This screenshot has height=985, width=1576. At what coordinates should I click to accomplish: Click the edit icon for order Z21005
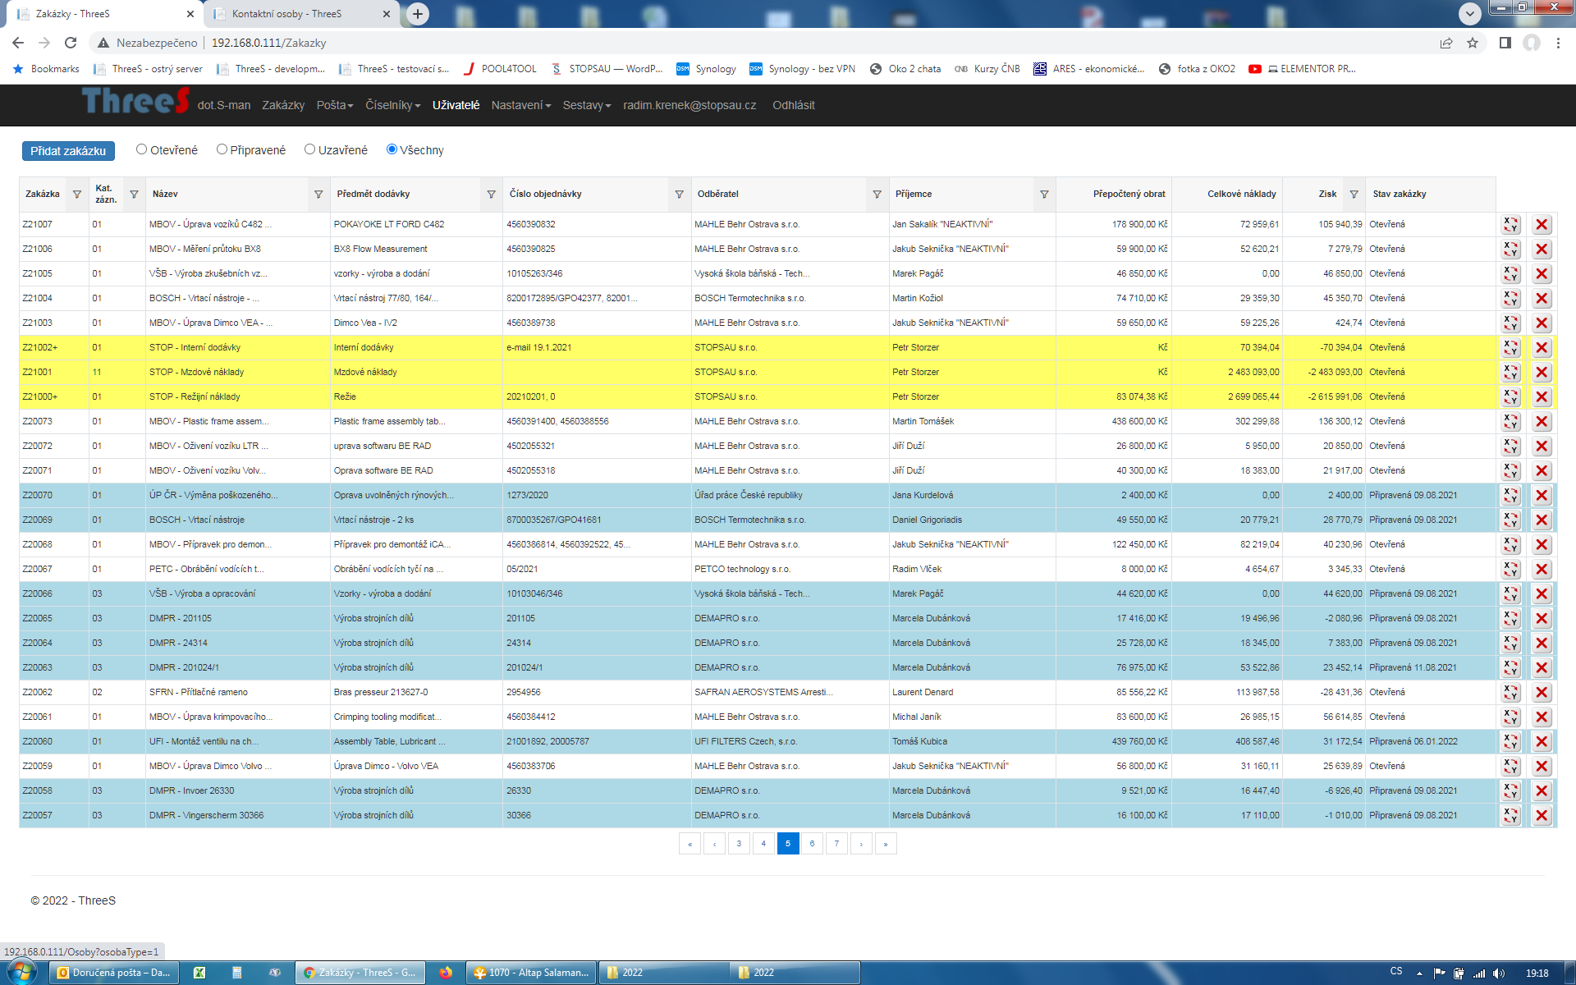pyautogui.click(x=1511, y=273)
